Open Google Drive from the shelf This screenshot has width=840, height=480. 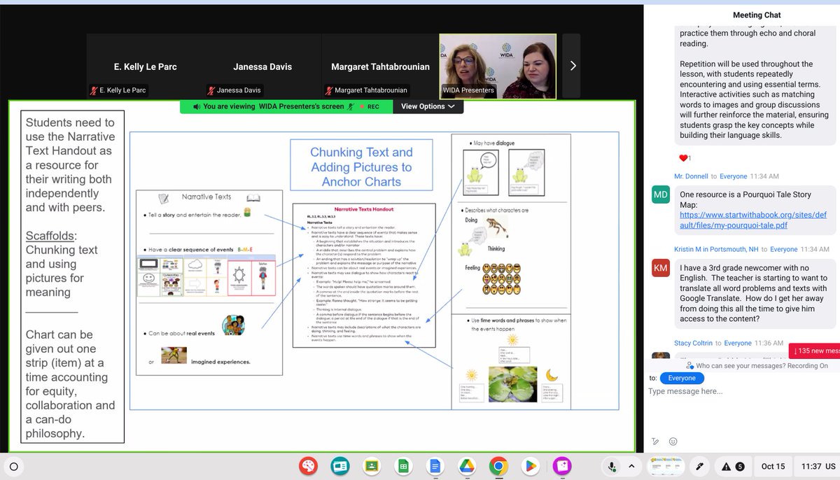point(467,466)
